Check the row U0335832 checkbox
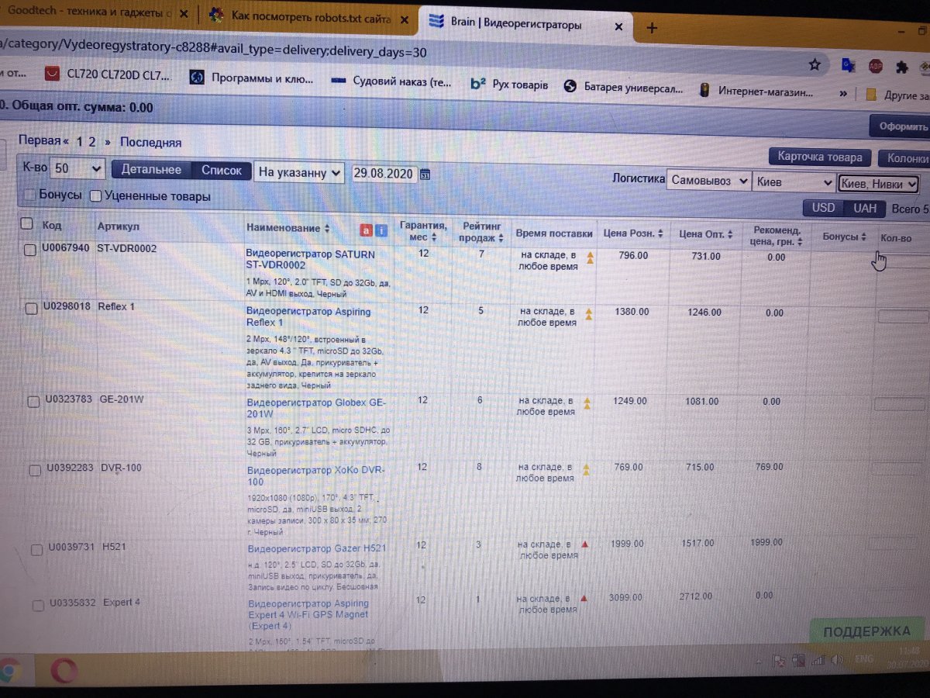Viewport: 930px width, 698px height. (38, 605)
